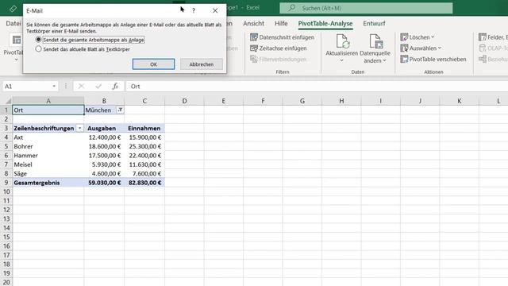The width and height of the screenshot is (508, 286).
Task: Click total value 82.830,00 €
Action: [x=144, y=183]
